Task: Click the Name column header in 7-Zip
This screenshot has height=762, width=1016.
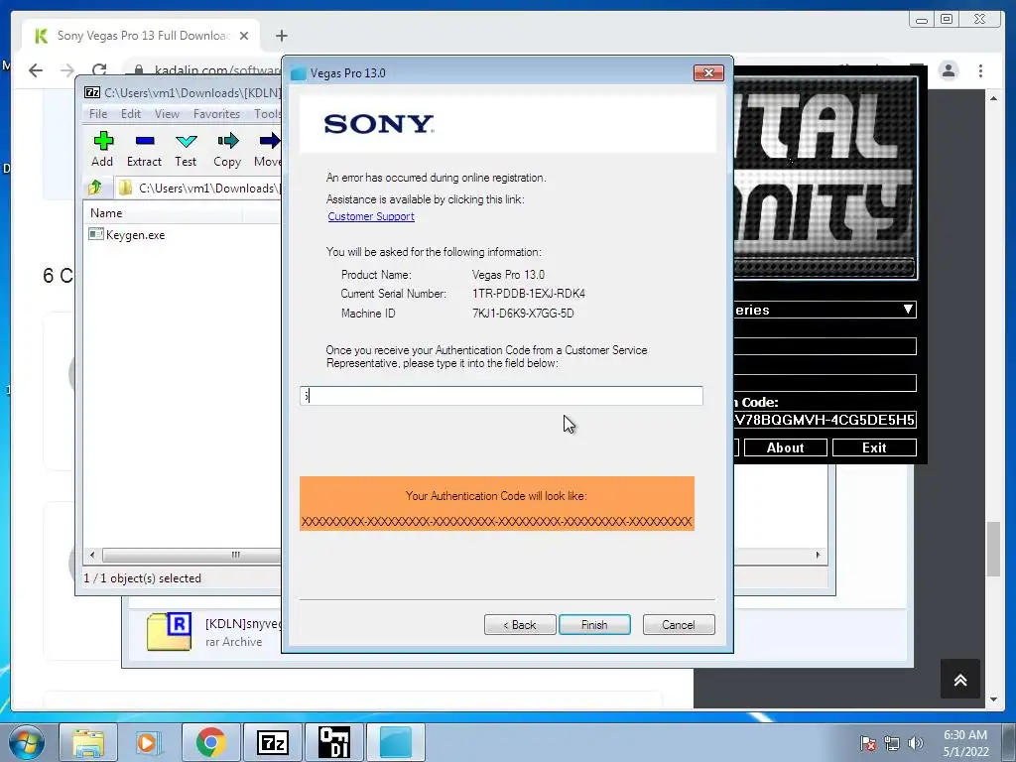Action: 163,213
